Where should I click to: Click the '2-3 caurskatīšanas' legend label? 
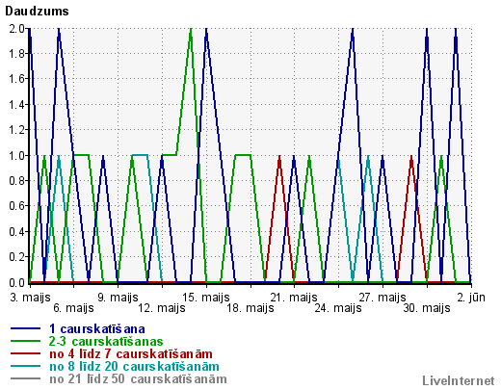[106, 341]
